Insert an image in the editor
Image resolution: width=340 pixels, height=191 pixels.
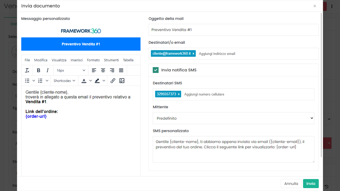[x=122, y=81]
